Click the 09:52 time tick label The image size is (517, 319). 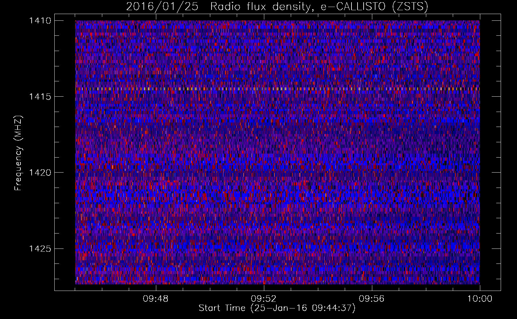point(264,299)
